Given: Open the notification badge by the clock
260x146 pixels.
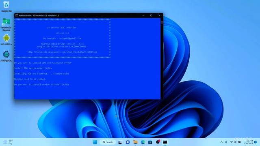Looking at the screenshot, I should [x=256, y=142].
